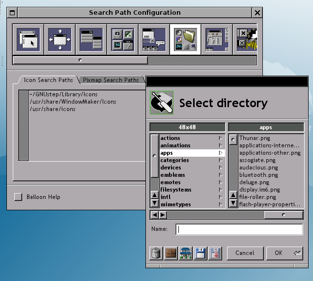The height and width of the screenshot is (281, 313).
Task: Click the brown package create-folder icon
Action: click(171, 253)
